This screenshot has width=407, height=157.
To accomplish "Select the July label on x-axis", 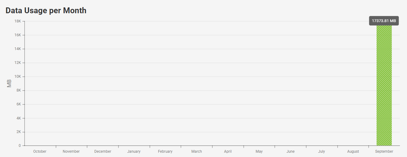I will 322,151.
